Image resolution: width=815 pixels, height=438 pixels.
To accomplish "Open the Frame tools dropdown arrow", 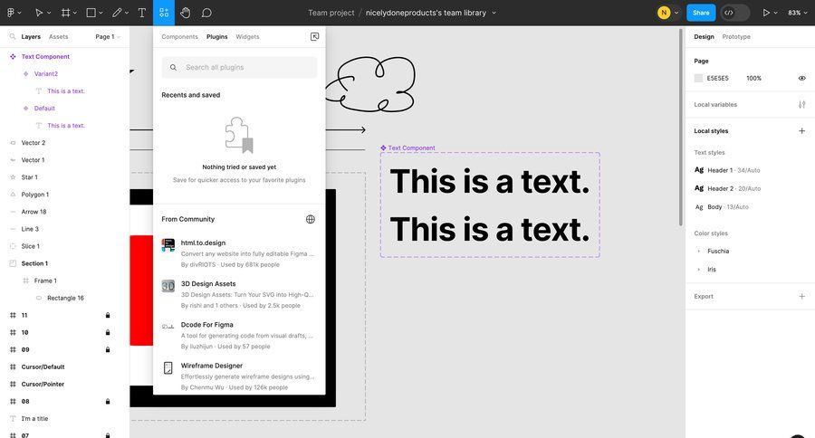I will click(75, 13).
